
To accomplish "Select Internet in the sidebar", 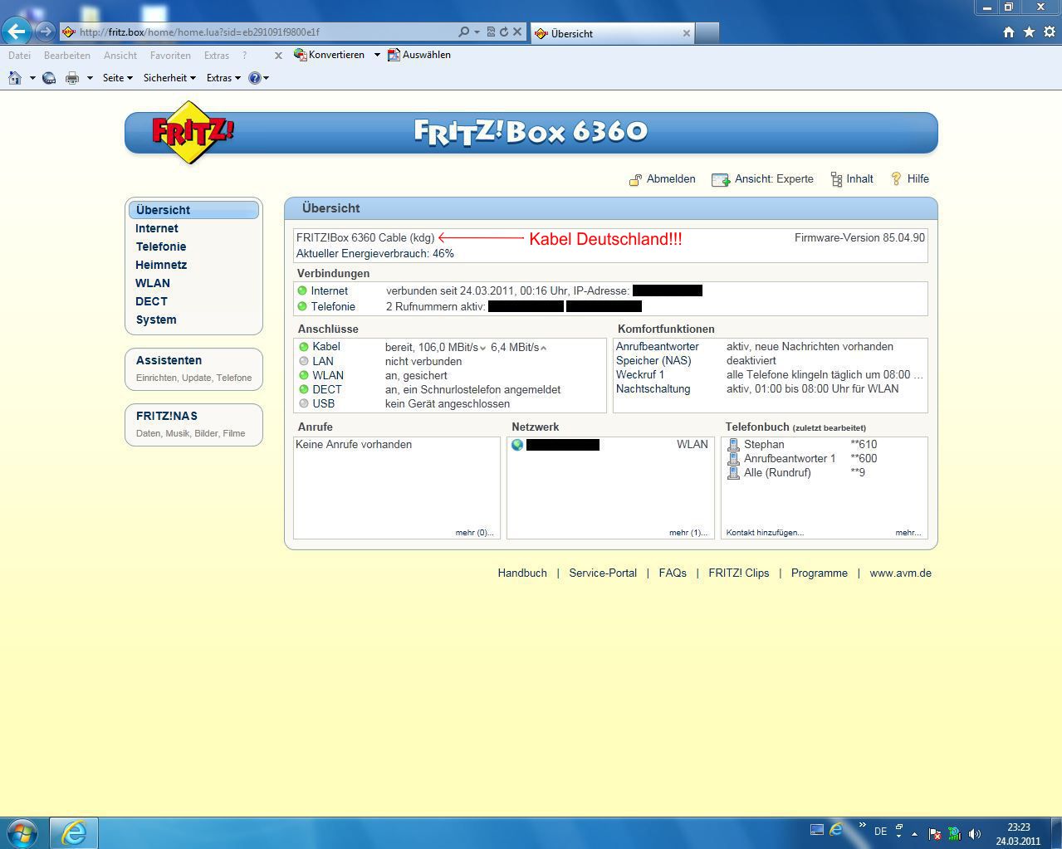I will tap(157, 228).
